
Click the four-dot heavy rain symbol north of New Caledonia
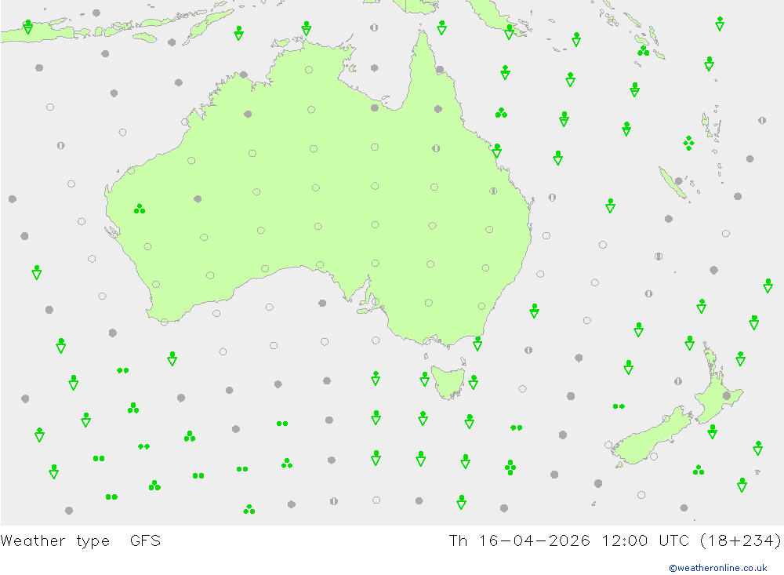(688, 143)
